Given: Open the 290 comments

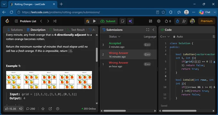Looking at the screenshot, I should pos(30,109).
